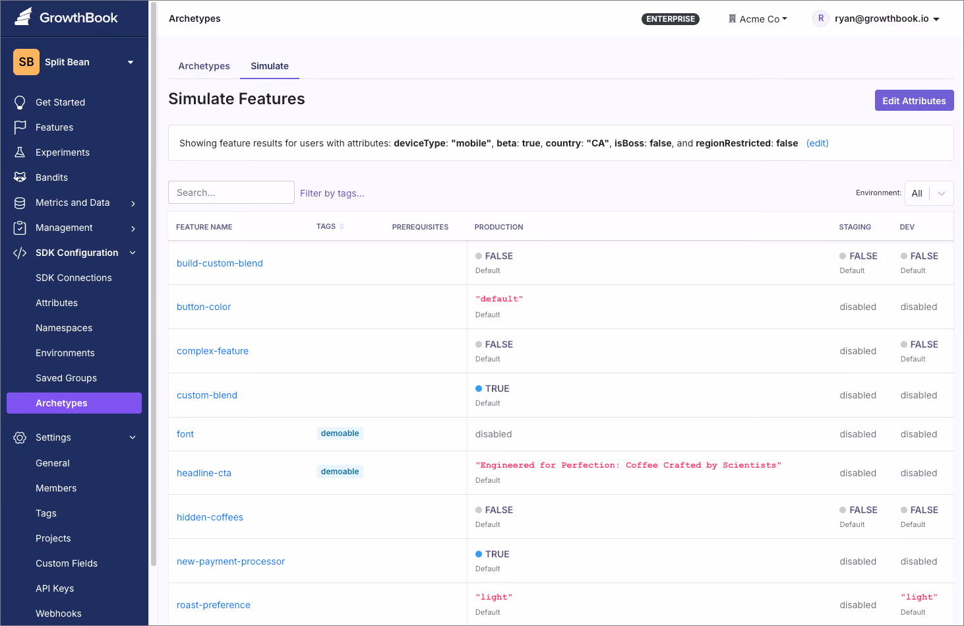
Task: Click the Management clipboard icon
Action: 20,228
